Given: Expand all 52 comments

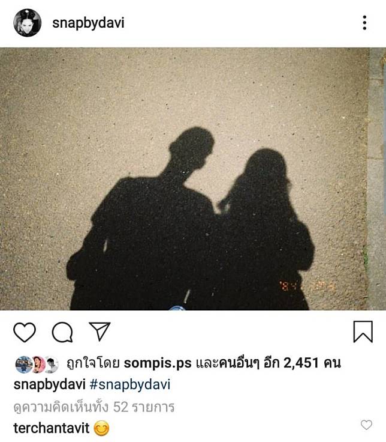Looking at the screenshot, I should tap(94, 407).
